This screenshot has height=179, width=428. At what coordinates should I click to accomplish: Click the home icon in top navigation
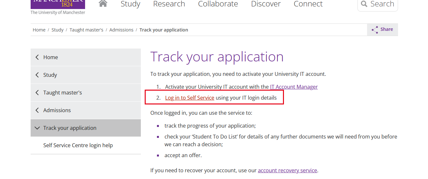point(103,4)
